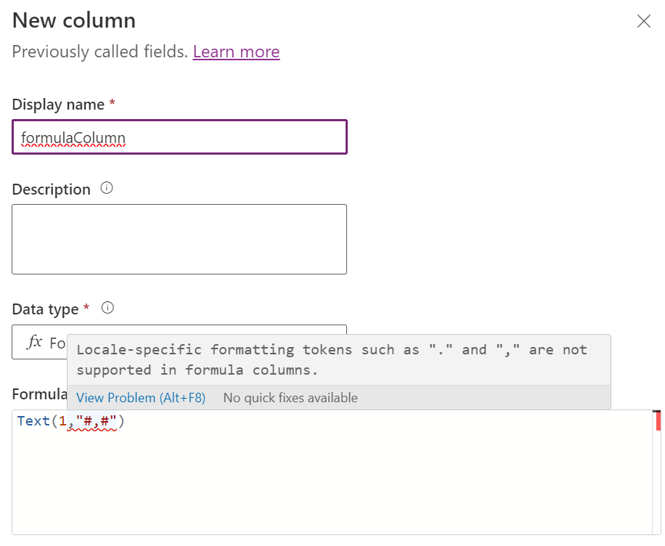The width and height of the screenshot is (665, 546).
Task: Click the No quick fixes available text
Action: pos(290,397)
